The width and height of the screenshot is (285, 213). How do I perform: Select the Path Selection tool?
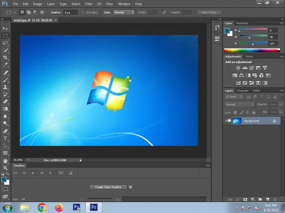click(5, 146)
